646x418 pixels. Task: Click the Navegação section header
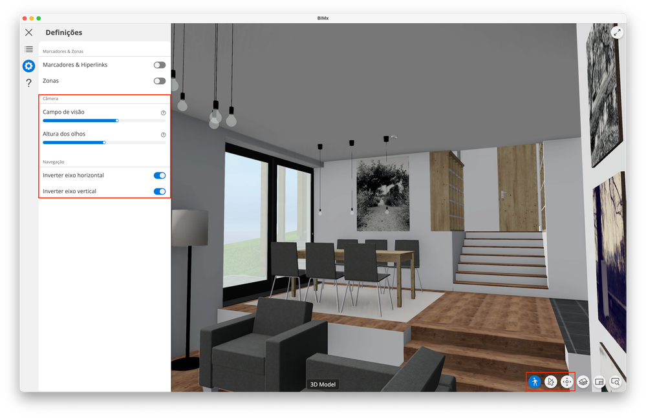[54, 162]
